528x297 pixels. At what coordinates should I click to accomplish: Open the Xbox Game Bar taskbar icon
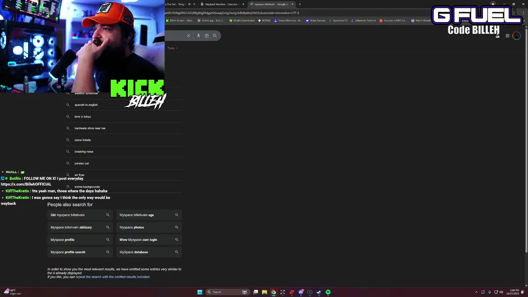[x=310, y=292]
